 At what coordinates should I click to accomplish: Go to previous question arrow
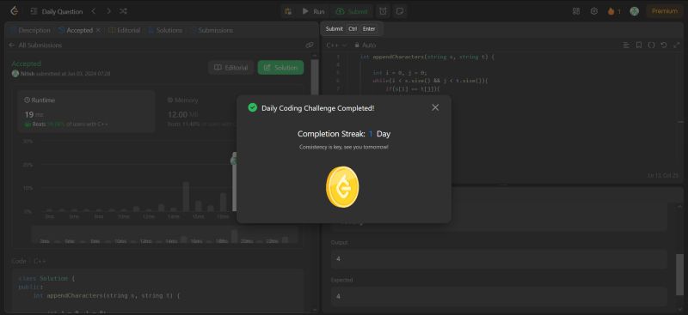coord(94,11)
